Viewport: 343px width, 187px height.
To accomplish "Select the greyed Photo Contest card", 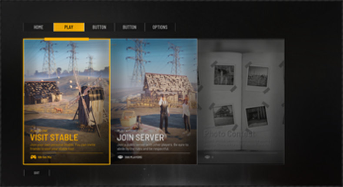I will (x=241, y=101).
